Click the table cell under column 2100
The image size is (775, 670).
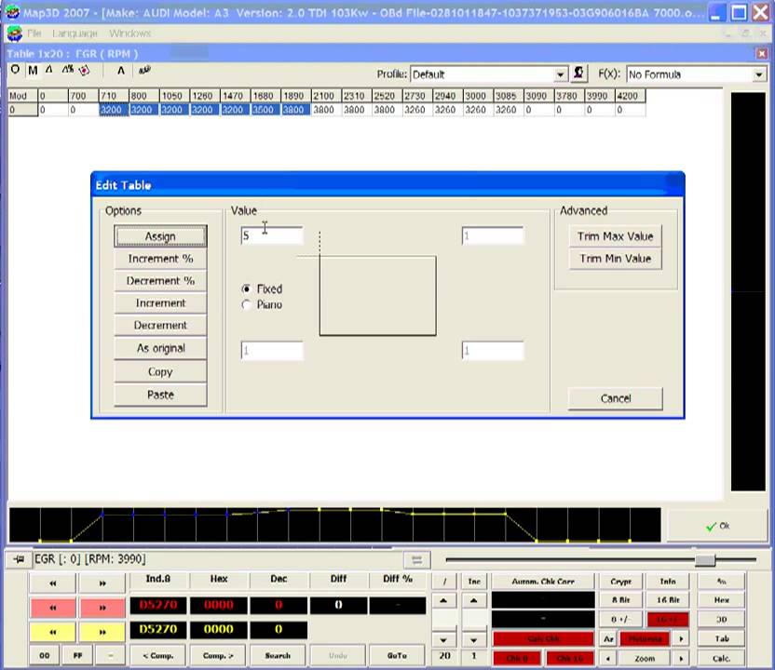click(326, 110)
